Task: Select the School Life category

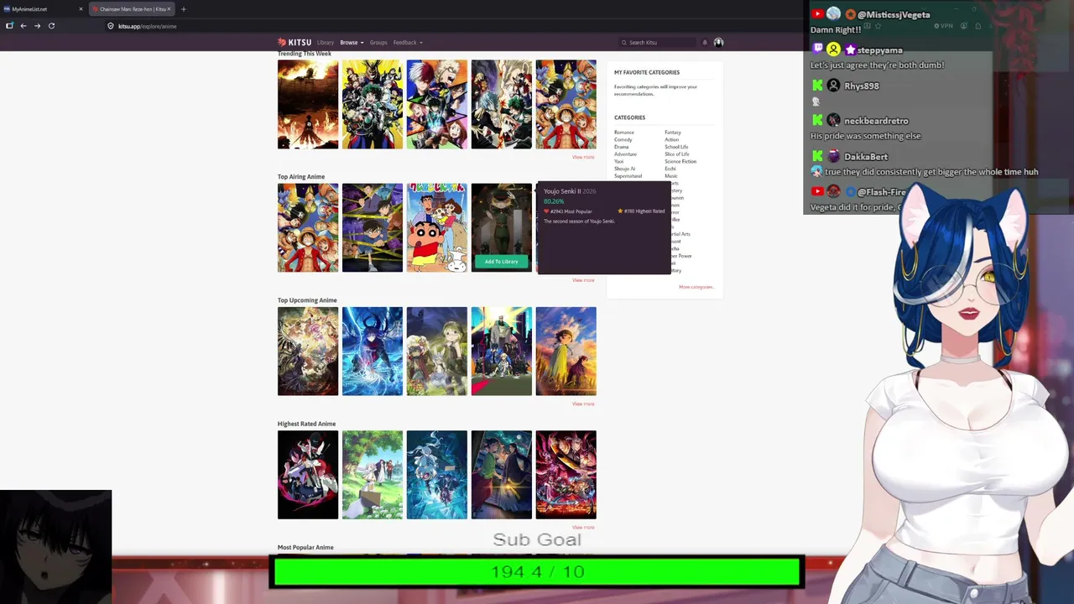Action: point(676,147)
